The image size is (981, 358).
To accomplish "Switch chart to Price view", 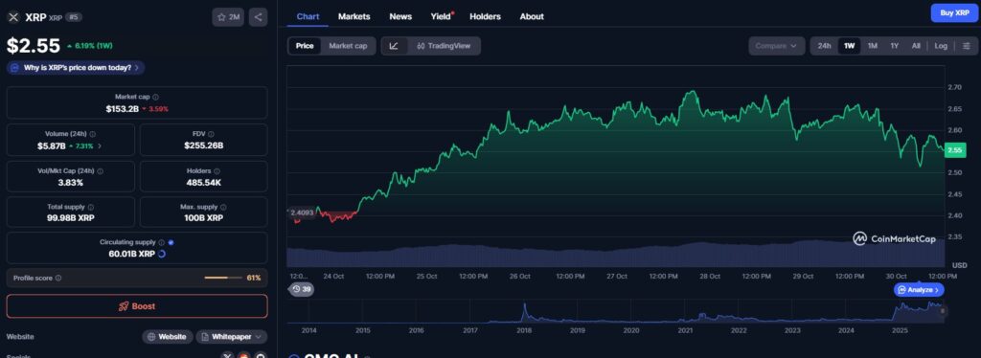I will coord(305,46).
